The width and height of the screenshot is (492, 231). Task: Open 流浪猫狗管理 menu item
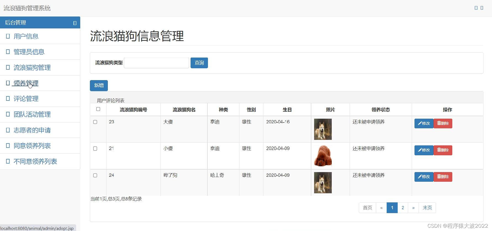click(x=32, y=67)
